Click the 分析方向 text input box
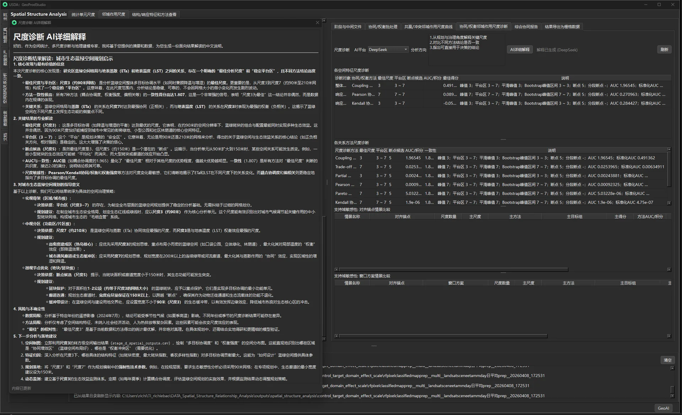Screen dimensions: 682x415 click(466, 50)
